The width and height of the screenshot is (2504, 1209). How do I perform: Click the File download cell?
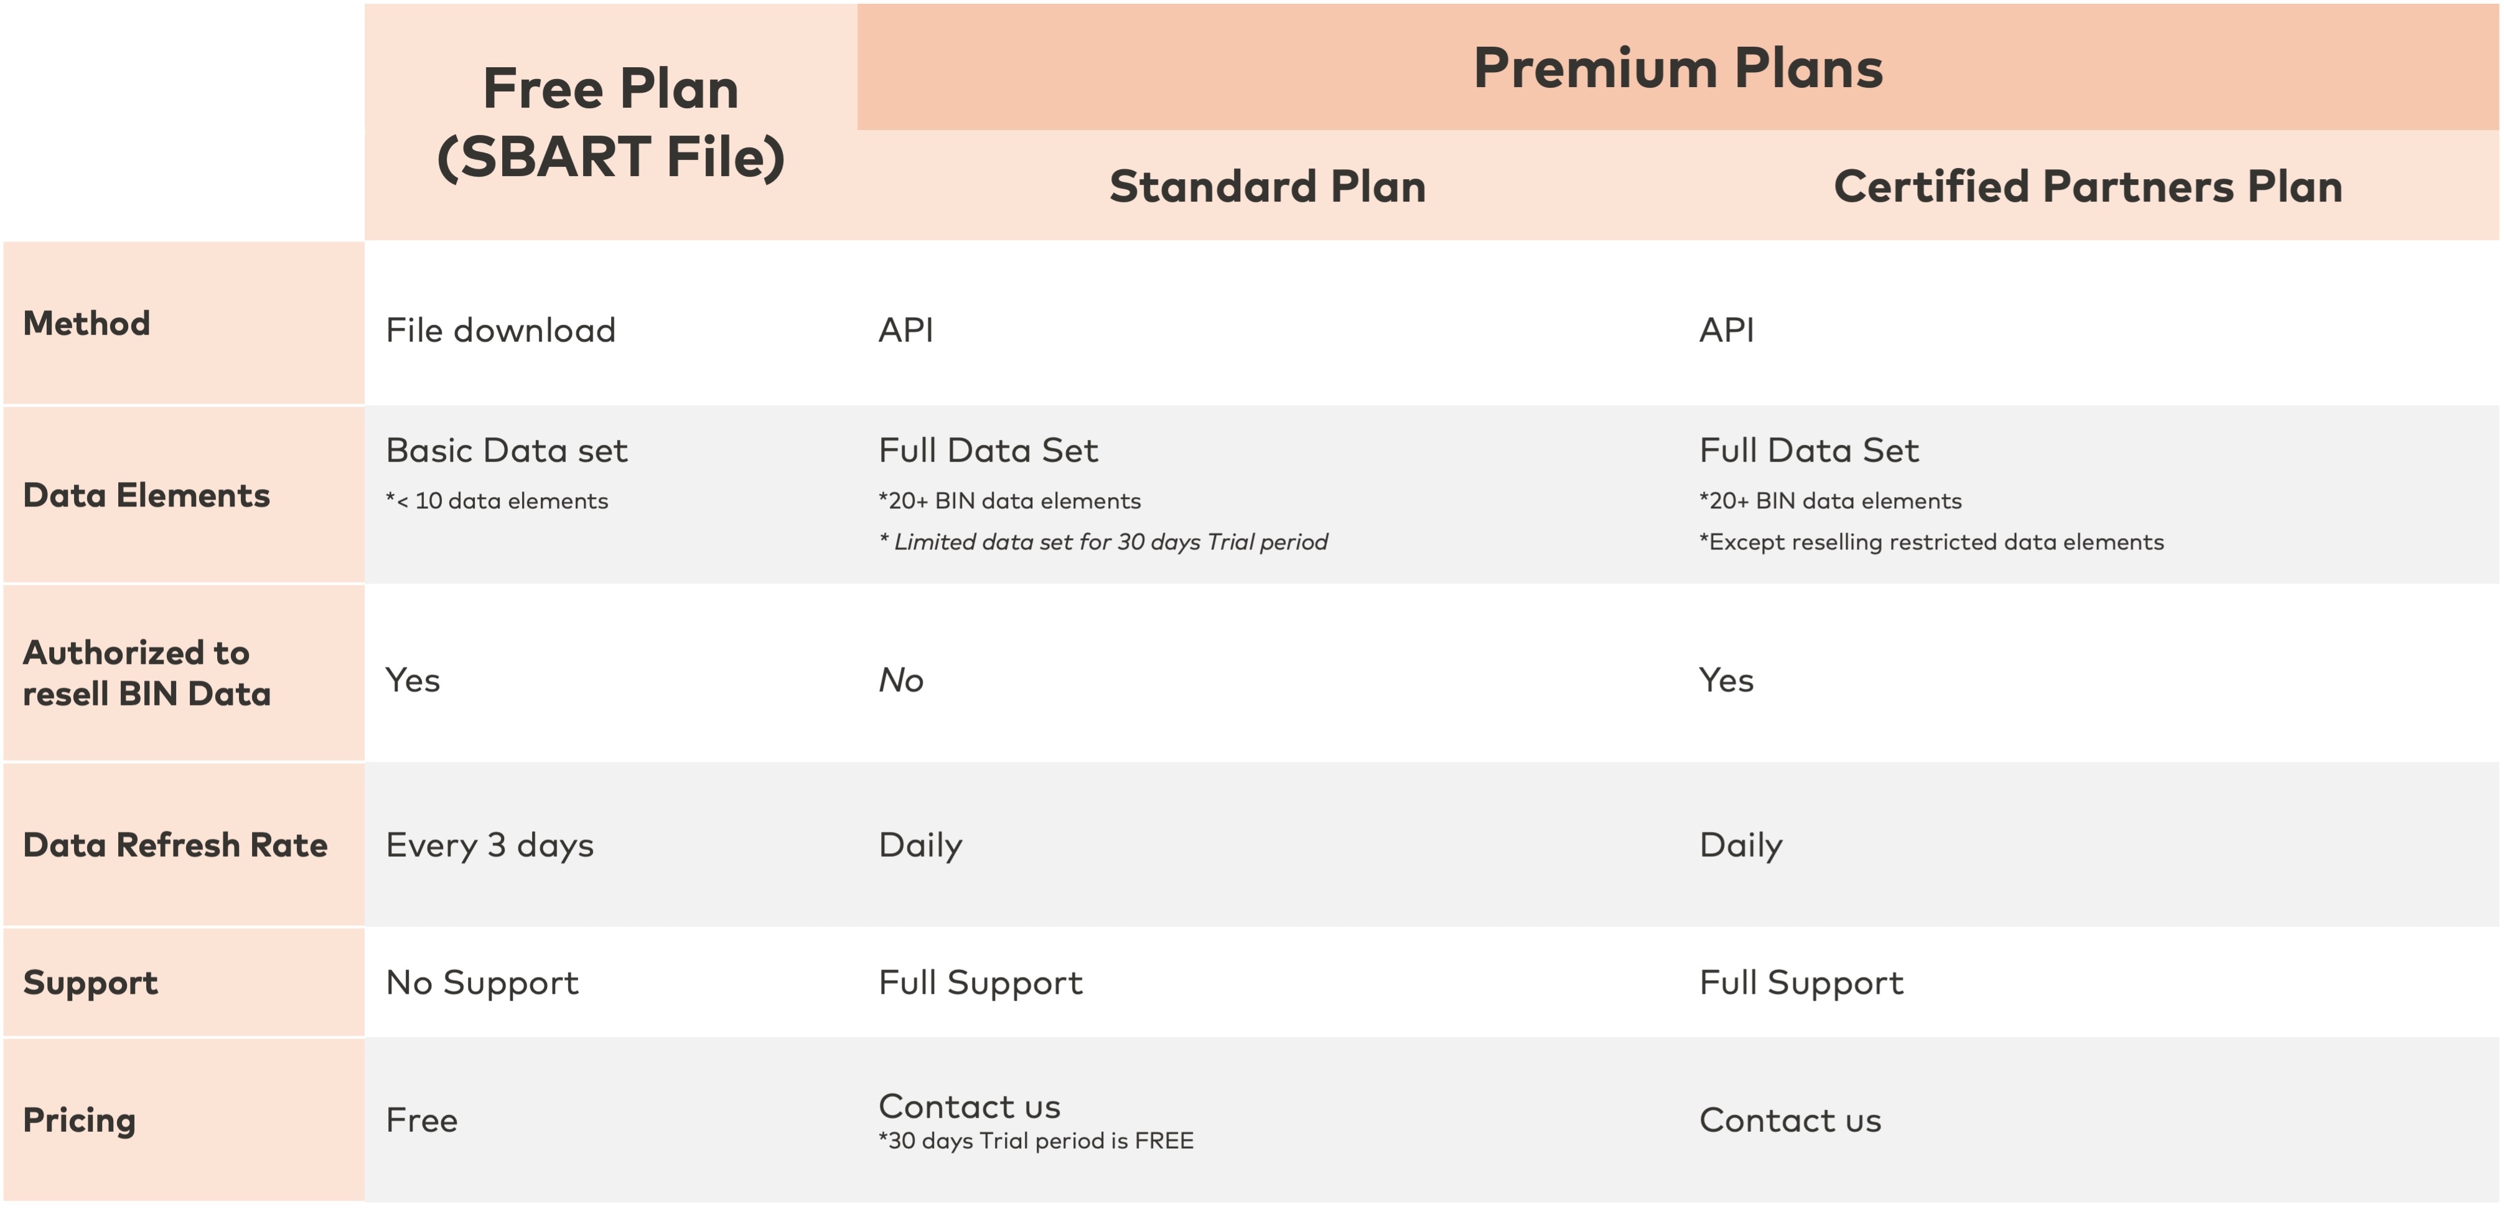(x=500, y=330)
